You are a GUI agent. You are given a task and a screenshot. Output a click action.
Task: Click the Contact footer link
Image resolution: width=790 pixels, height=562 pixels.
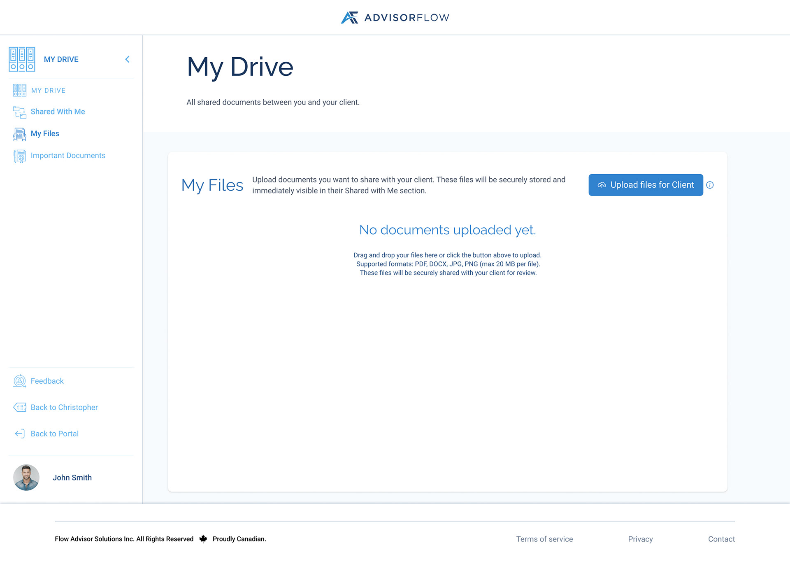coord(721,539)
